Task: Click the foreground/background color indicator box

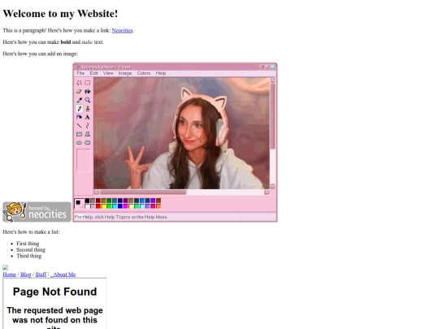Action: point(79,203)
